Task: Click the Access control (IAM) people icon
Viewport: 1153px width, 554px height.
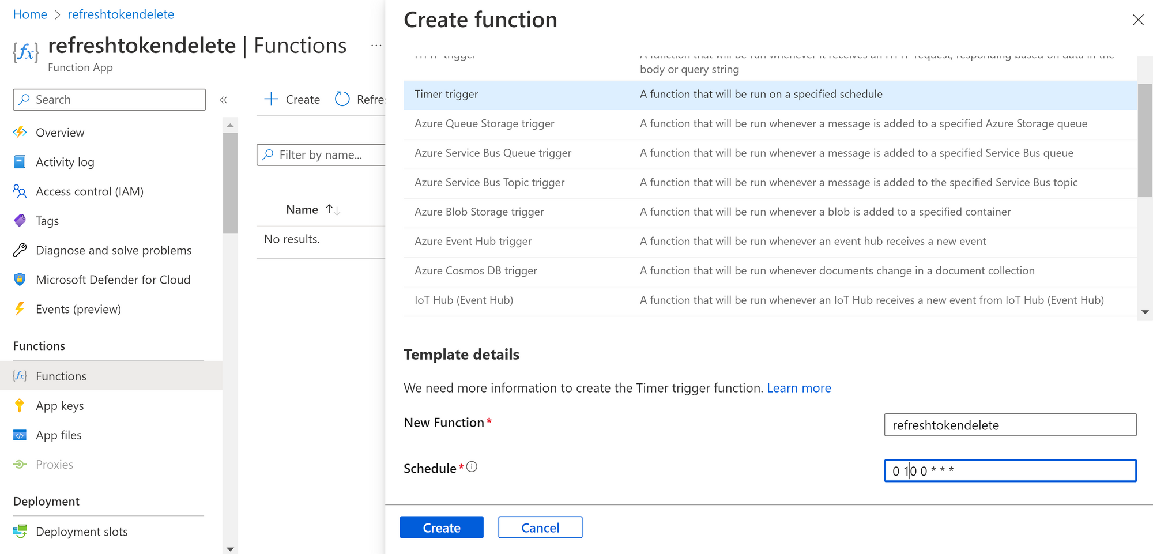Action: click(20, 191)
